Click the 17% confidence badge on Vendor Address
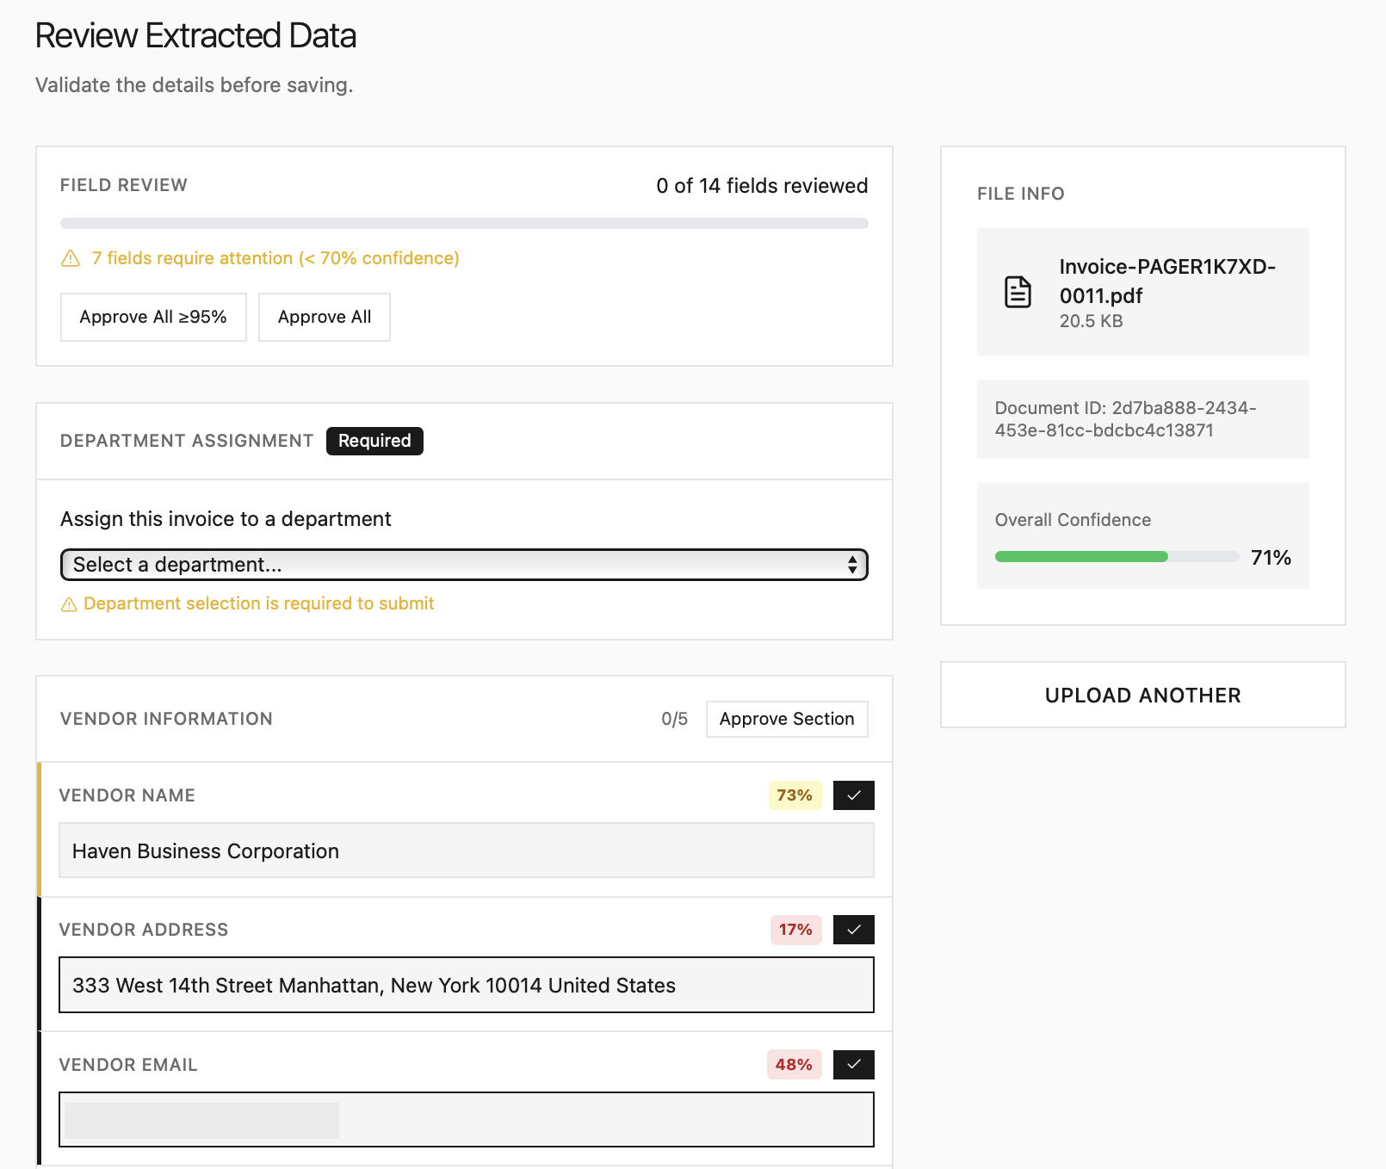1386x1169 pixels. pyautogui.click(x=793, y=930)
